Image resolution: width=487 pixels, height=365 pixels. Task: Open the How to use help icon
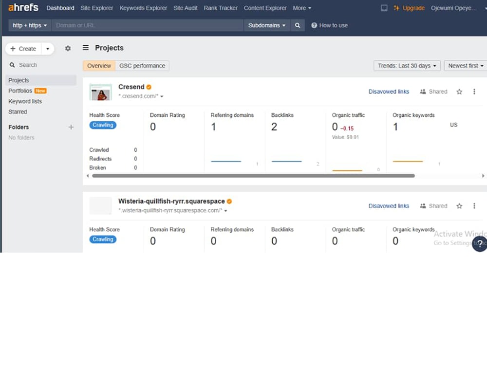click(x=314, y=25)
